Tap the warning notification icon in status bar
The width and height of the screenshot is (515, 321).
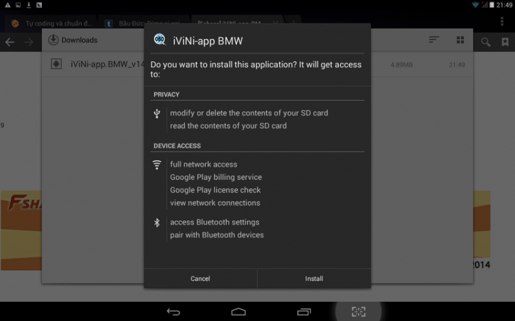coord(8,5)
